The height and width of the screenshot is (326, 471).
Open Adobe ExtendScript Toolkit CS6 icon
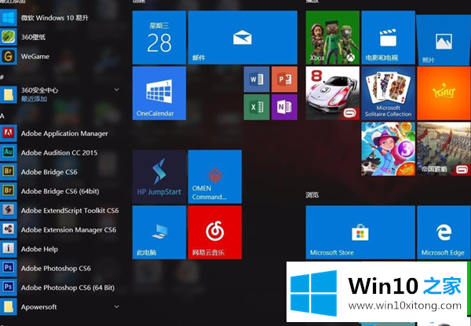tap(9, 211)
